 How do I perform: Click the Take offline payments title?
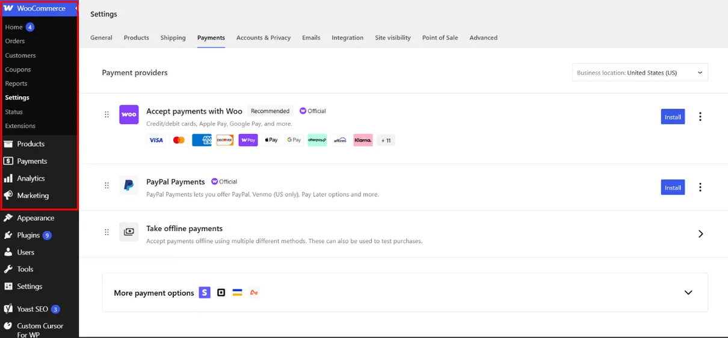pos(185,229)
